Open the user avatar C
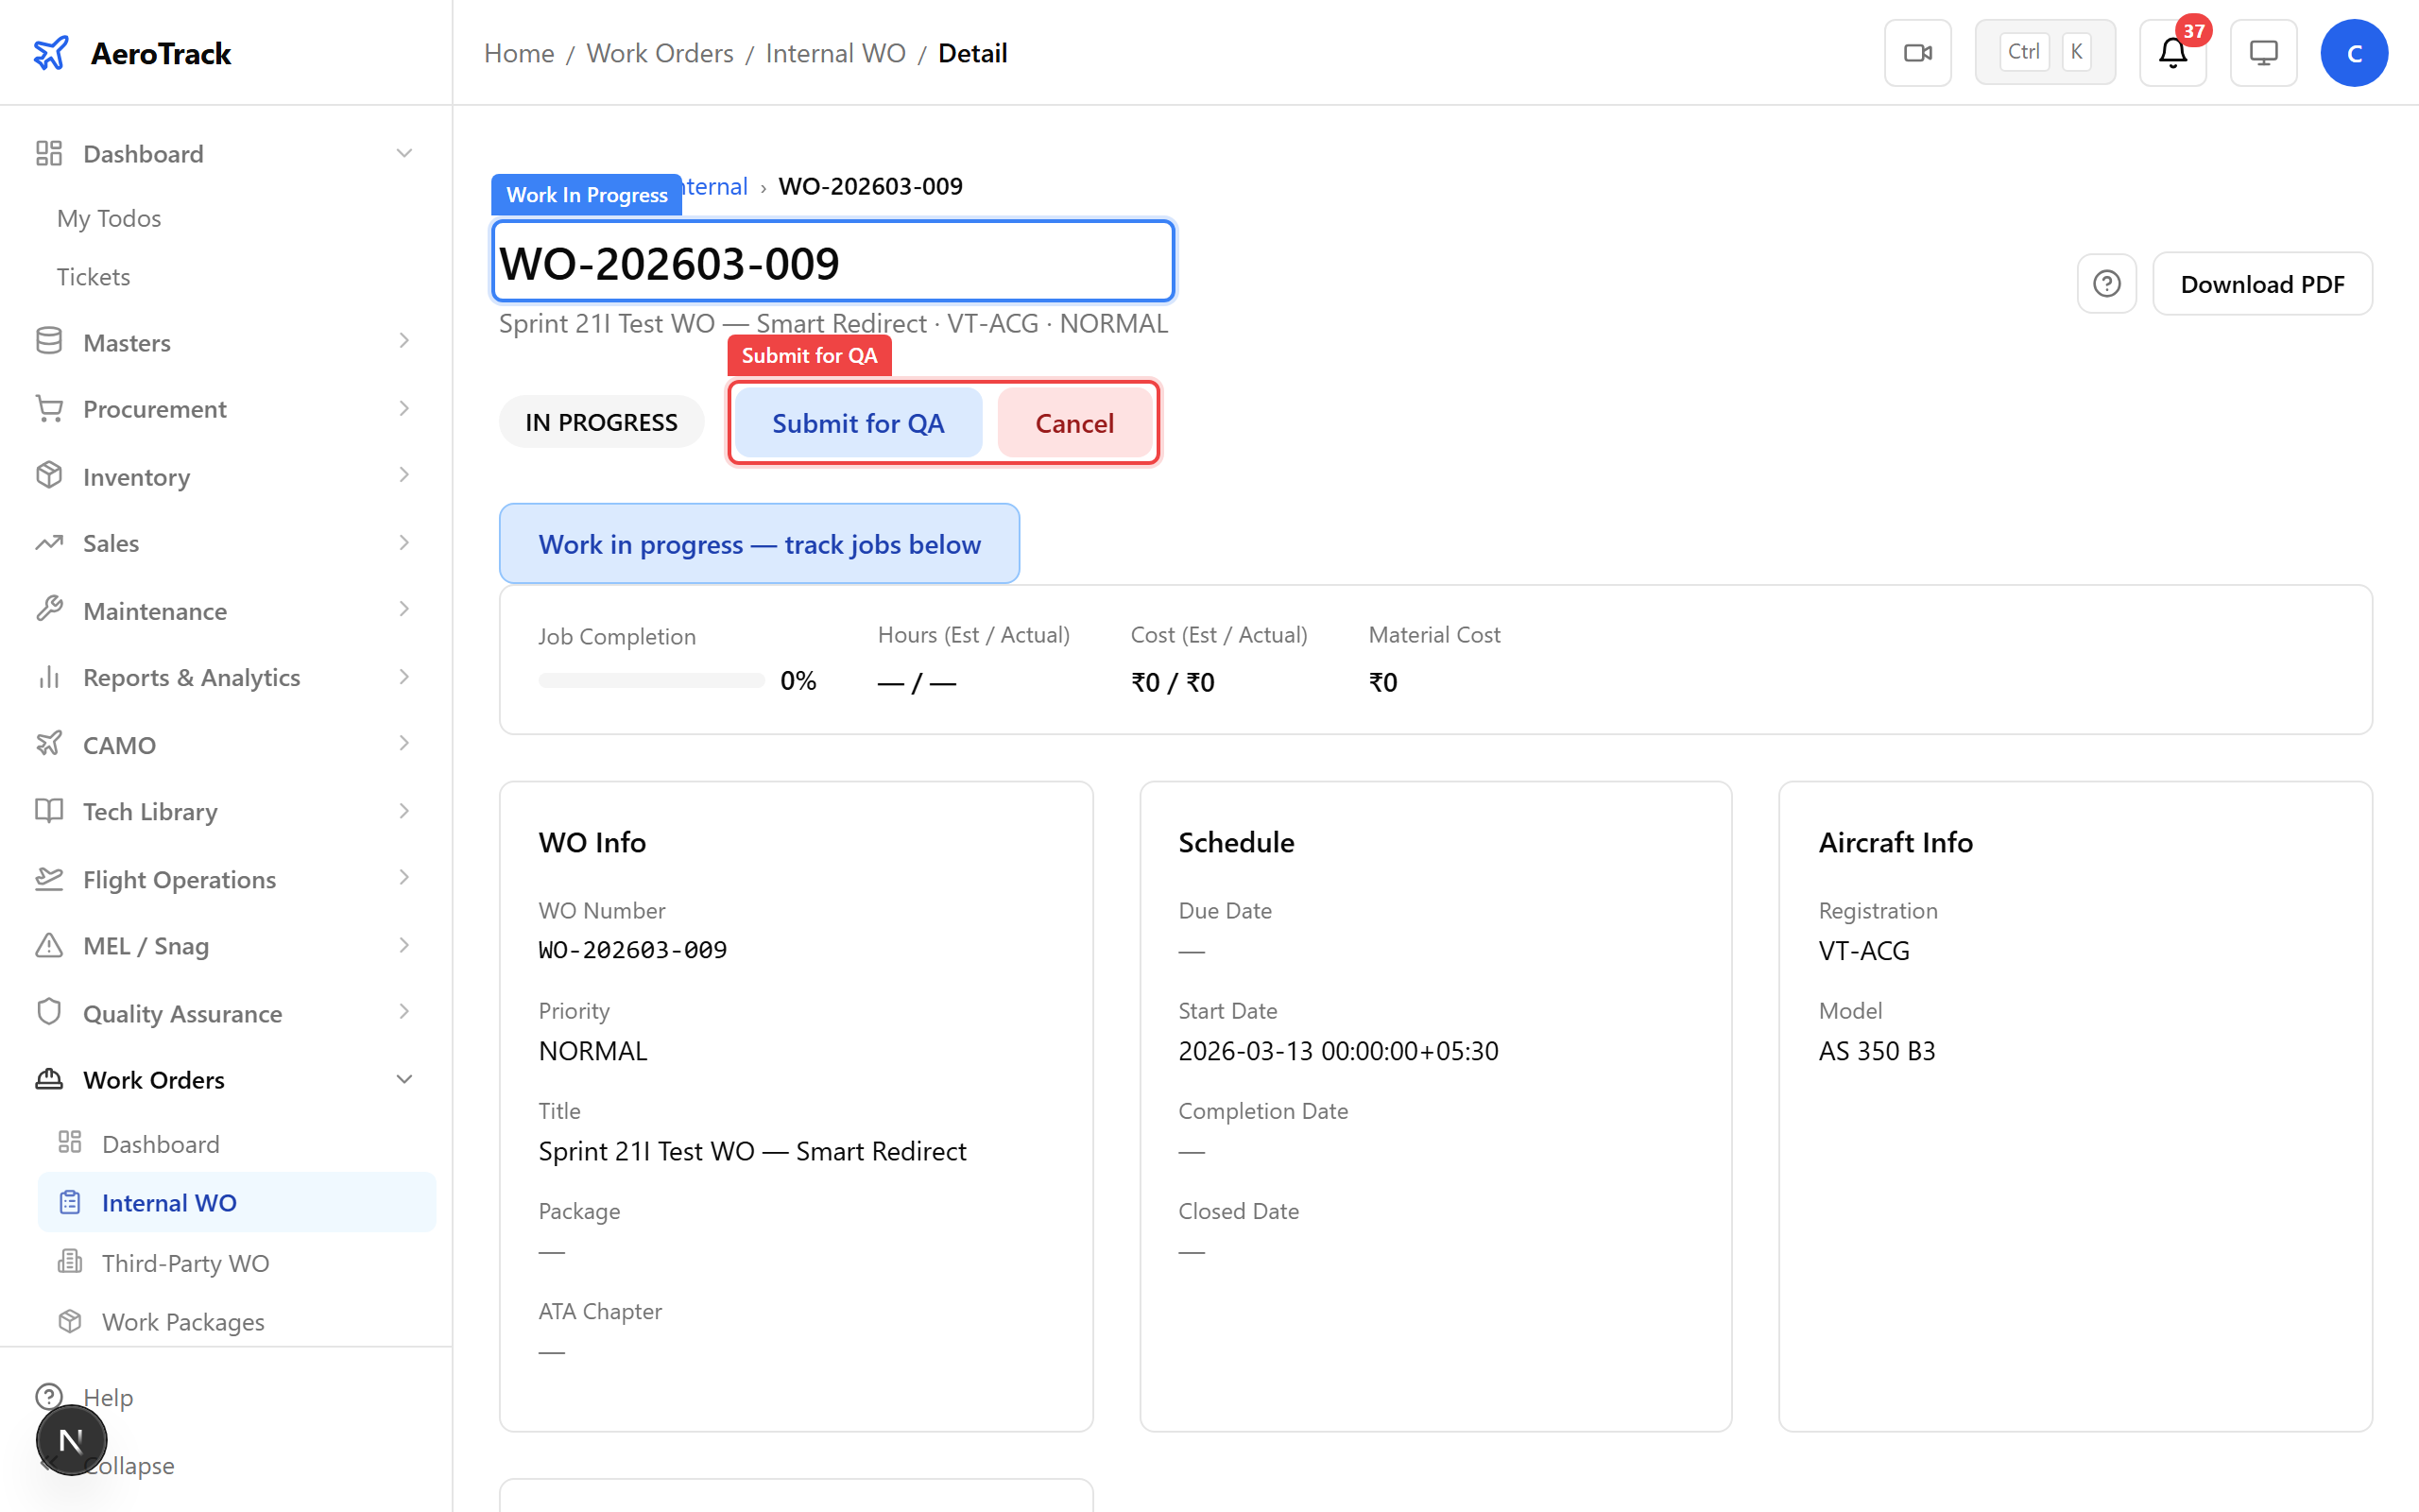This screenshot has width=2419, height=1512. coord(2353,53)
